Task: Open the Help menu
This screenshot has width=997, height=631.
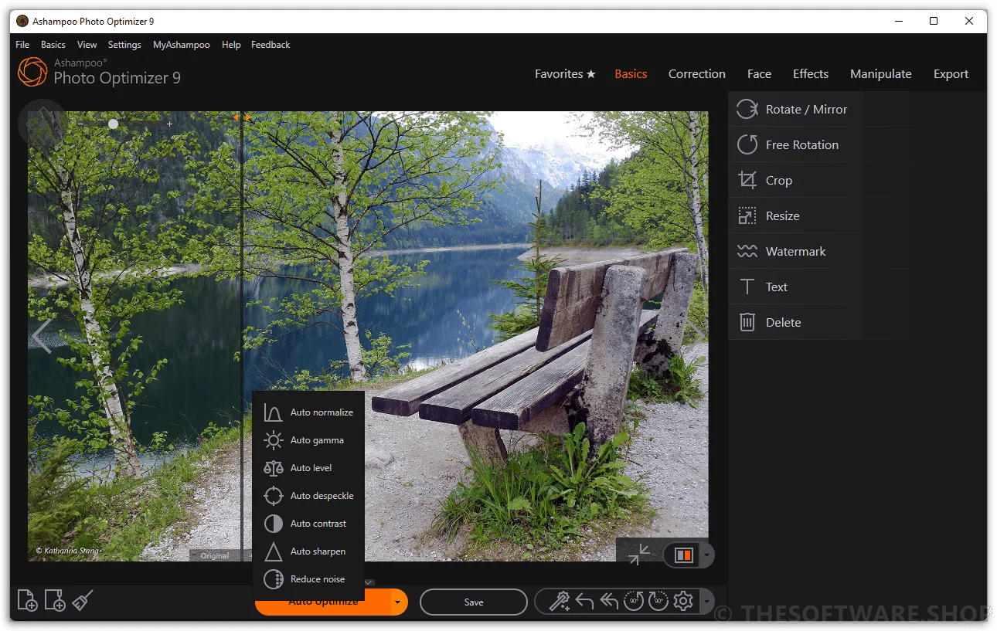Action: [231, 45]
